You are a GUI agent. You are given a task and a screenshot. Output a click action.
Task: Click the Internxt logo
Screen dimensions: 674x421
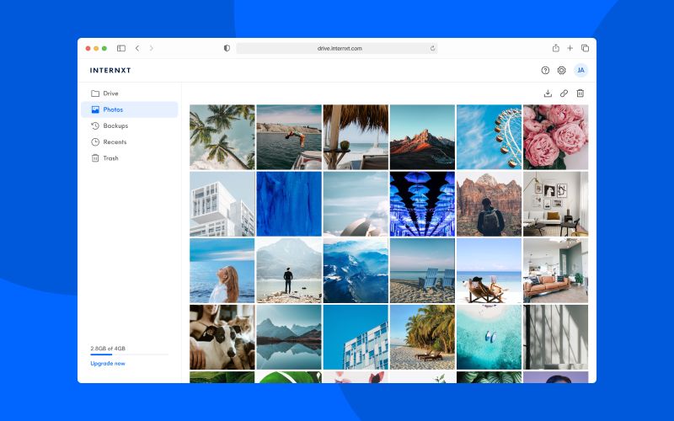point(110,71)
